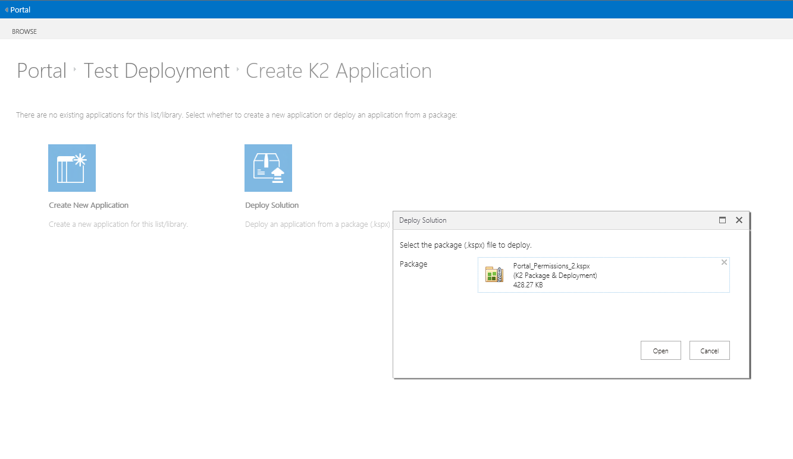Click the Create New Application label
The height and width of the screenshot is (459, 793).
click(89, 205)
